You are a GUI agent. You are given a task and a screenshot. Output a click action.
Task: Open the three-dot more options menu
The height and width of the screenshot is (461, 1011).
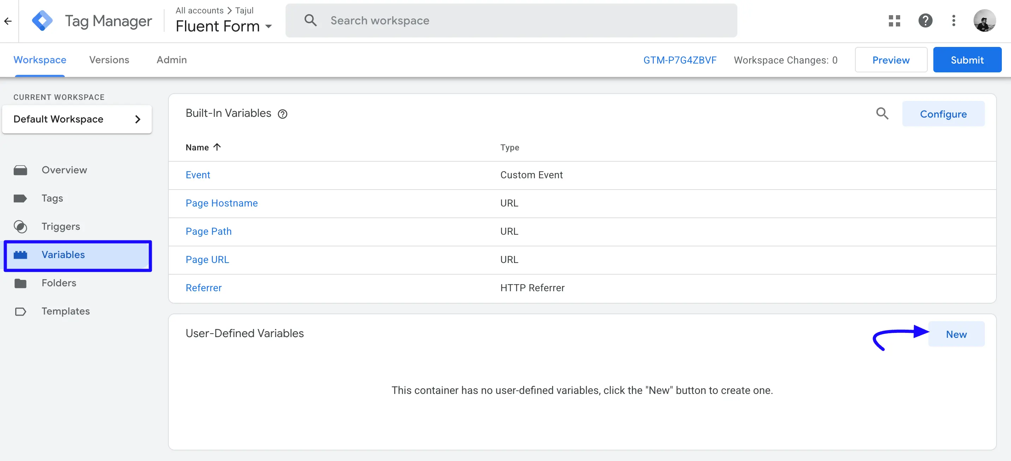click(953, 20)
